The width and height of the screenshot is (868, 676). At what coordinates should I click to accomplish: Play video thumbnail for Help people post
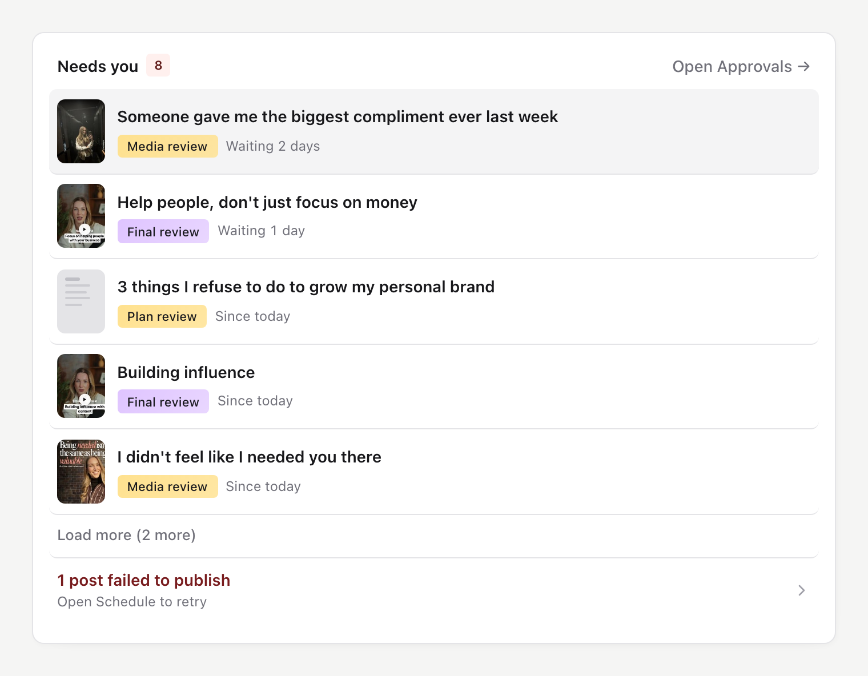(x=81, y=216)
